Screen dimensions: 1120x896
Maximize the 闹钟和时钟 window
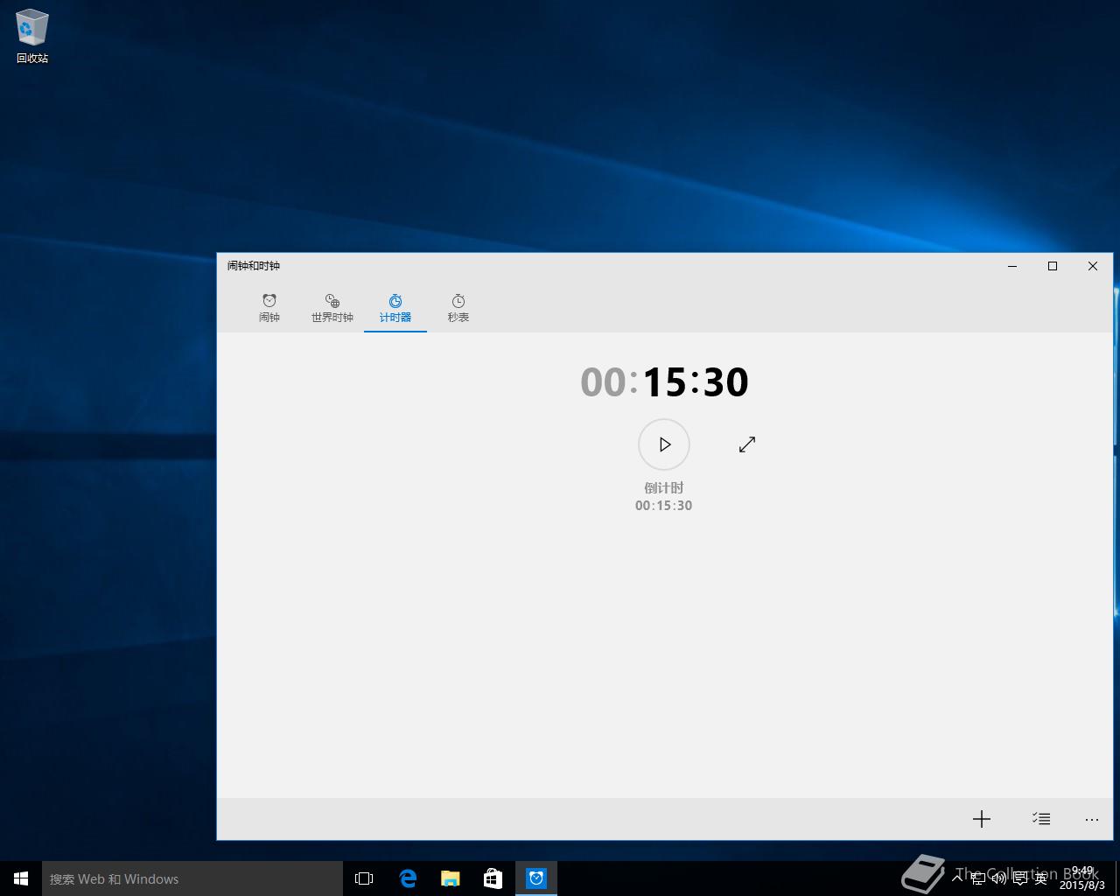click(1053, 266)
